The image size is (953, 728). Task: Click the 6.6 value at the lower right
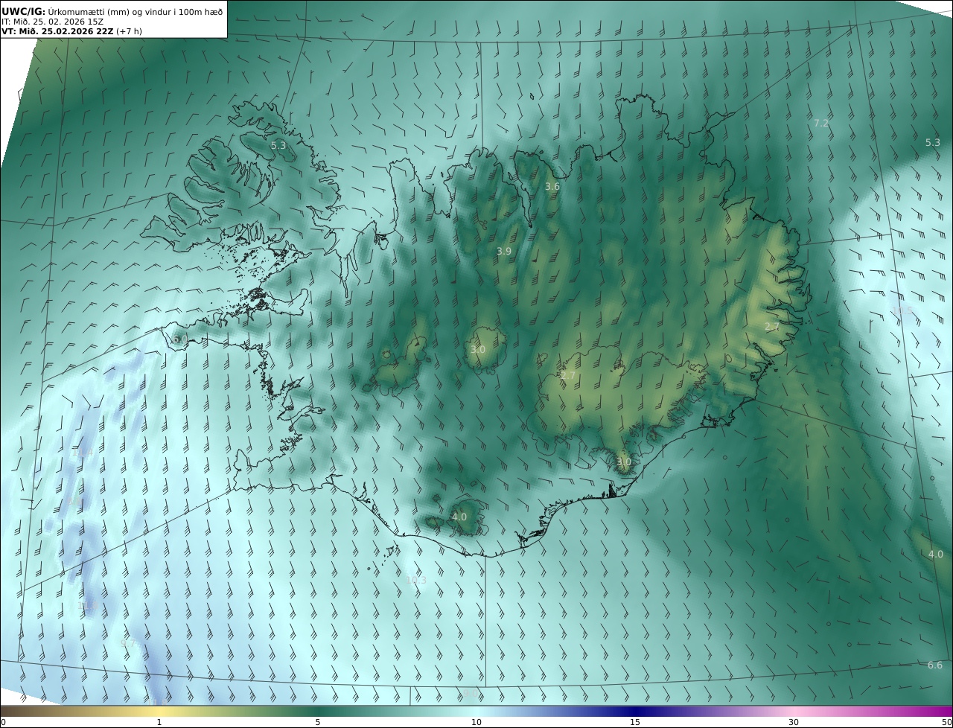tap(935, 665)
